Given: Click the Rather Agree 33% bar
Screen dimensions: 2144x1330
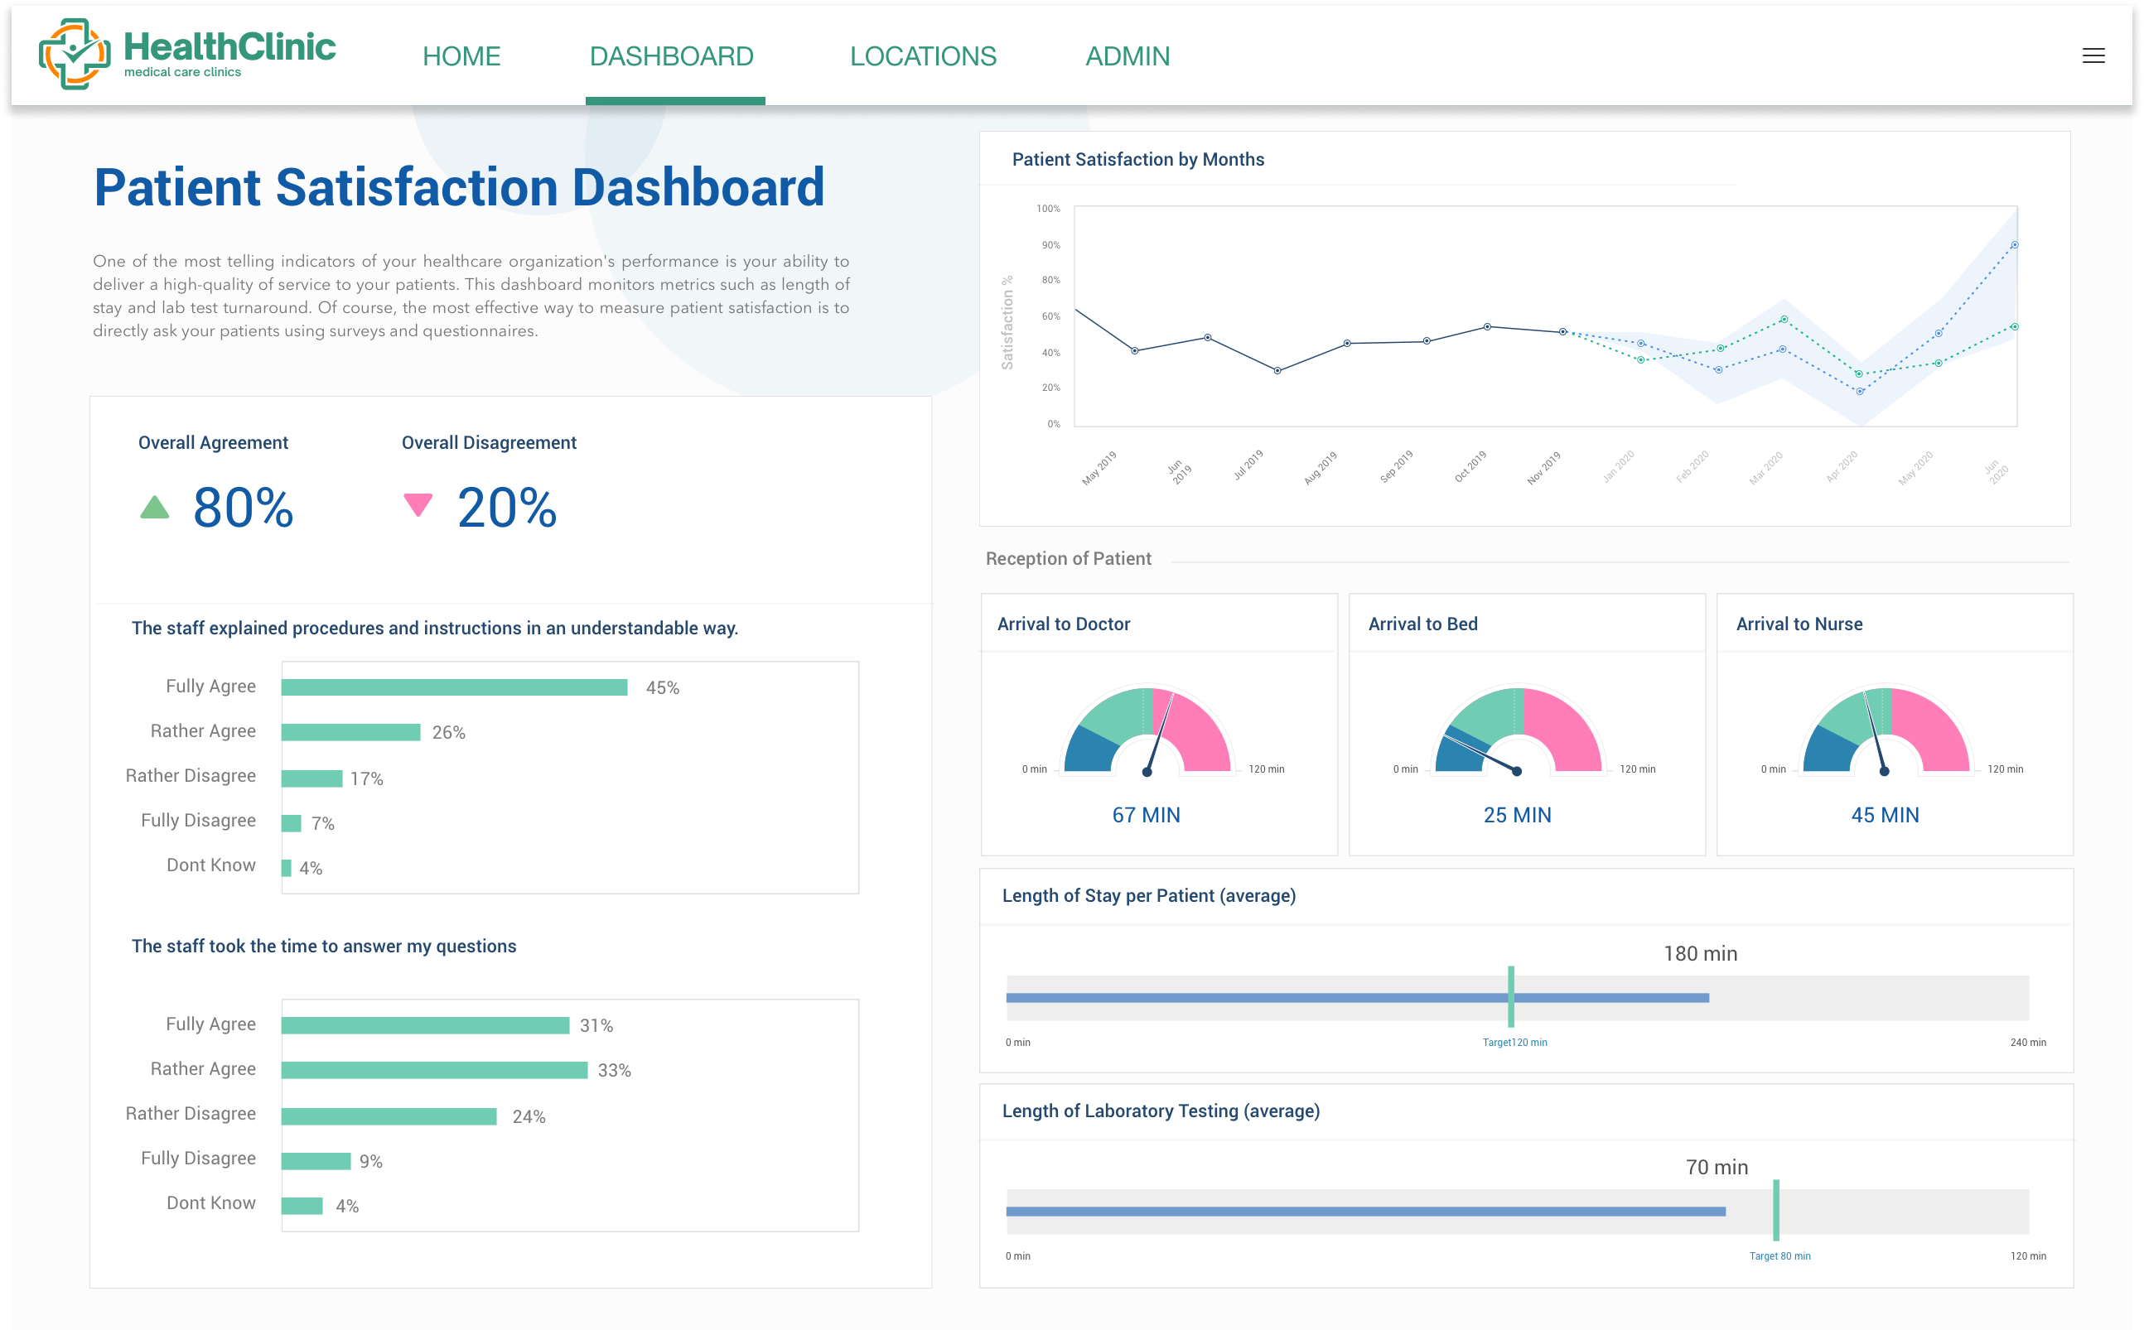Looking at the screenshot, I should tap(434, 1071).
